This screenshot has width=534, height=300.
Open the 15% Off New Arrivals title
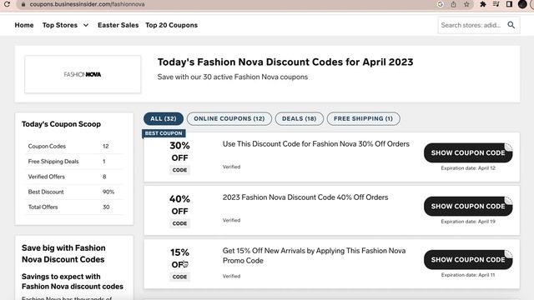tap(314, 256)
